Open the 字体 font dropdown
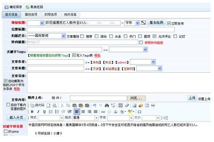The image size is (214, 142). point(120,118)
